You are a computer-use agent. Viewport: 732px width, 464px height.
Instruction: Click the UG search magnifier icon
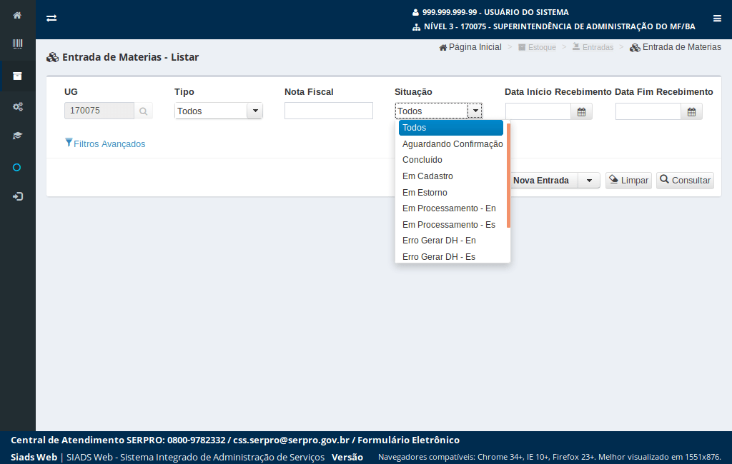[143, 111]
